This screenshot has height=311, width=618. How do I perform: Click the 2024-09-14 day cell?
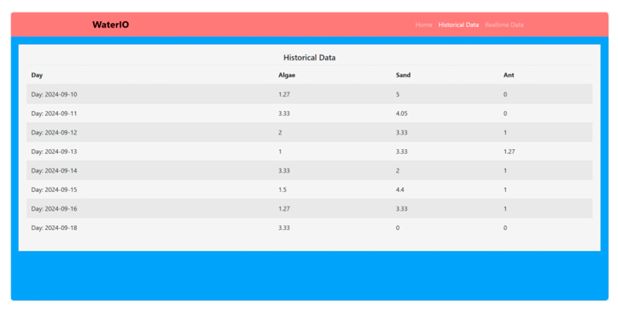(54, 171)
